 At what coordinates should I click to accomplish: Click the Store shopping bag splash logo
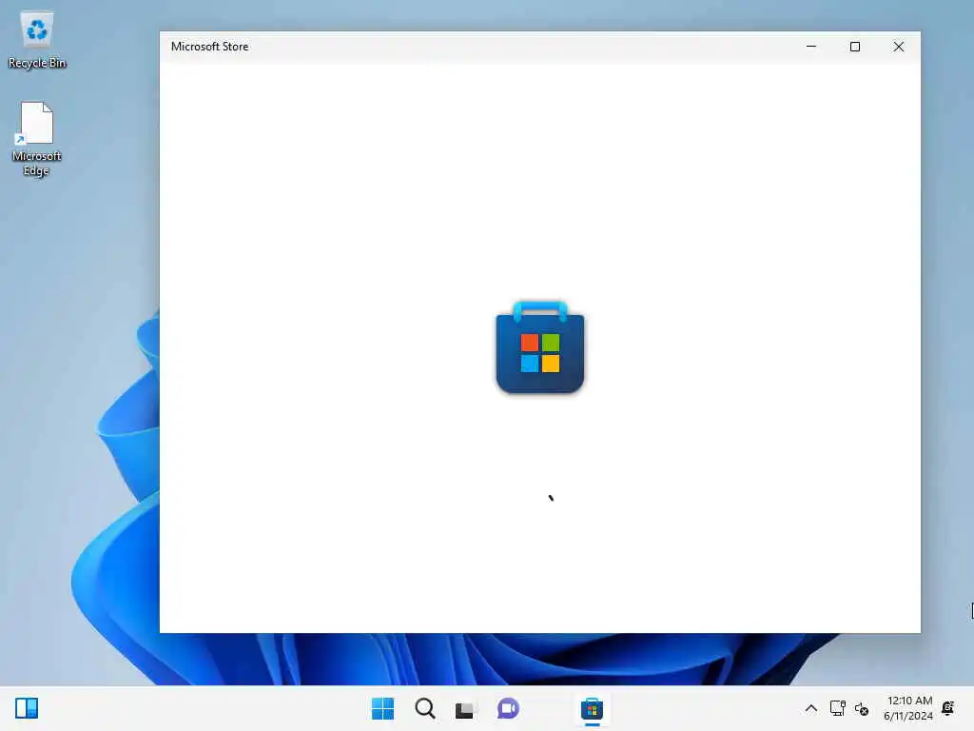pyautogui.click(x=540, y=346)
